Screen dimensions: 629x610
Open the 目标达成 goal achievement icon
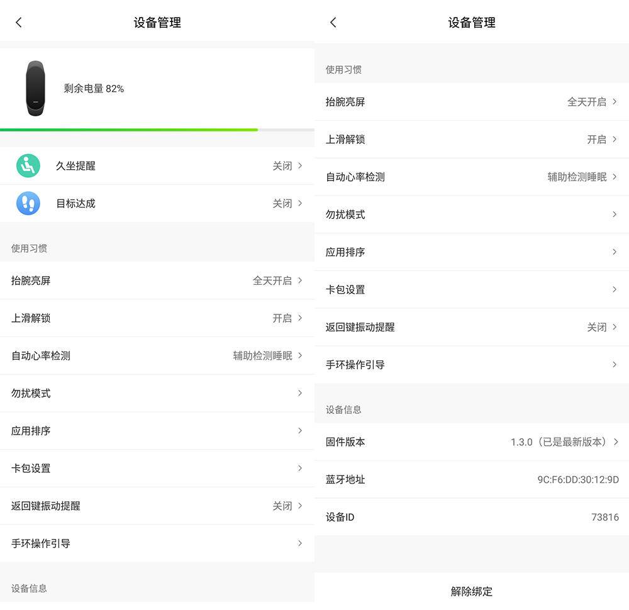[28, 203]
